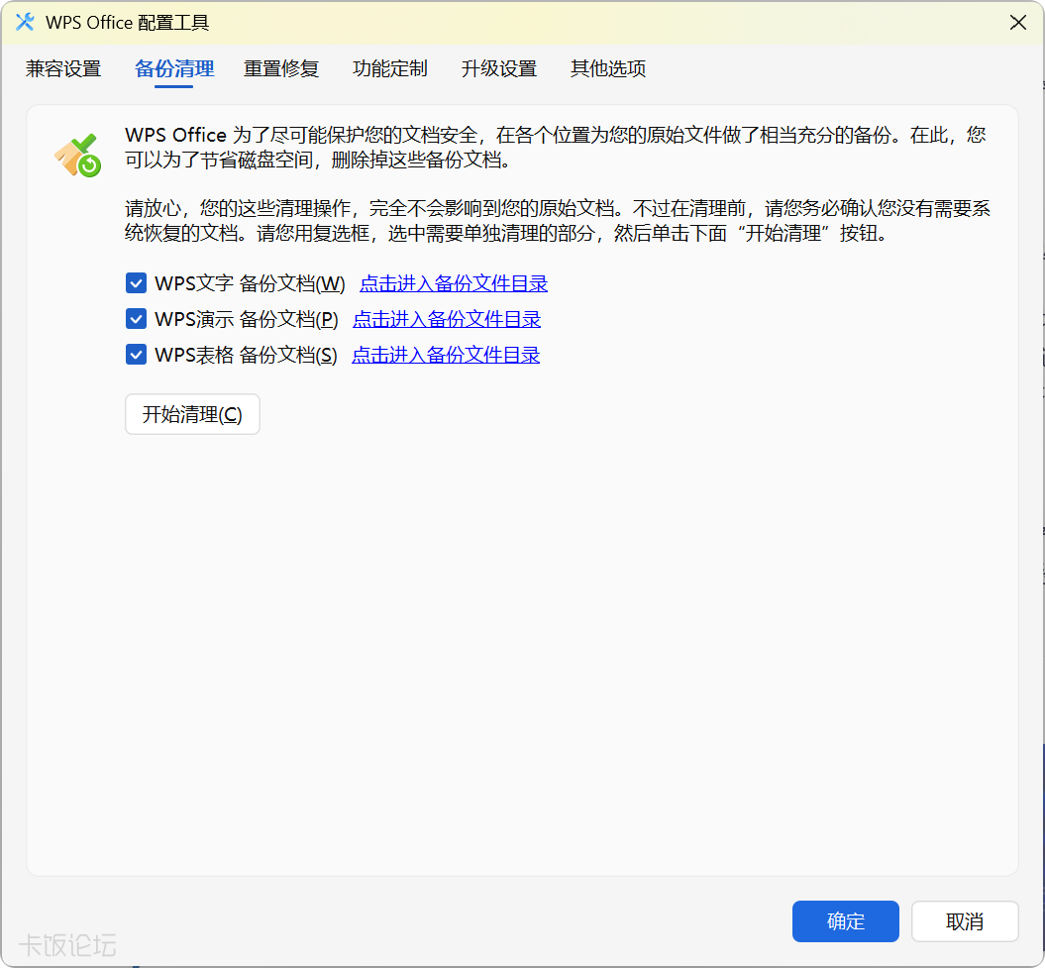The image size is (1045, 968).
Task: Close the WPS Office 配置工具 window
Action: 1017,23
